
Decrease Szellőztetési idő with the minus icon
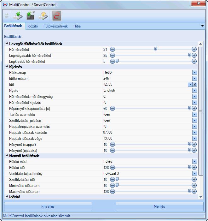pos(113,179)
